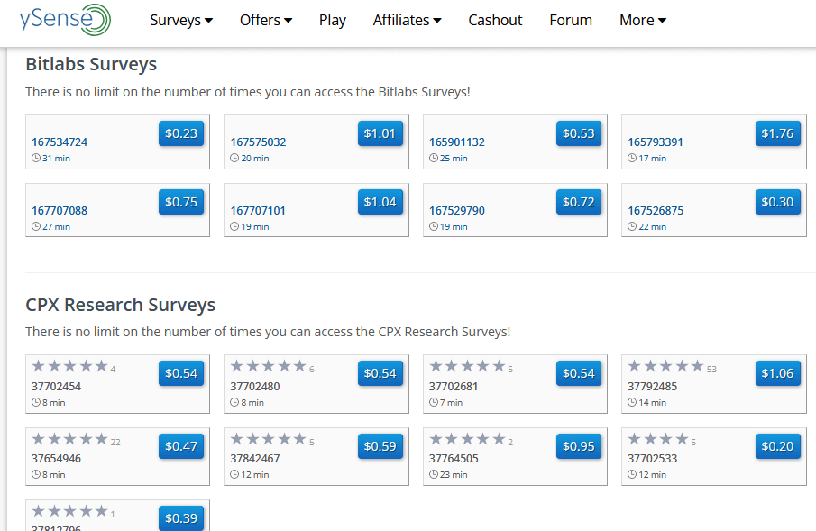
Task: Click the star rating of survey 37702454
Action: click(x=69, y=367)
